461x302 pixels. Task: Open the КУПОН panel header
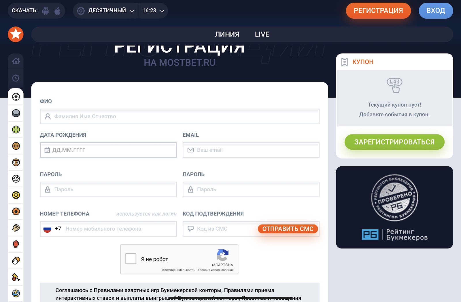[394, 62]
